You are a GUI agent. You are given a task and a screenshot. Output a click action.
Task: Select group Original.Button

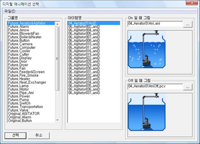[x=31, y=121]
